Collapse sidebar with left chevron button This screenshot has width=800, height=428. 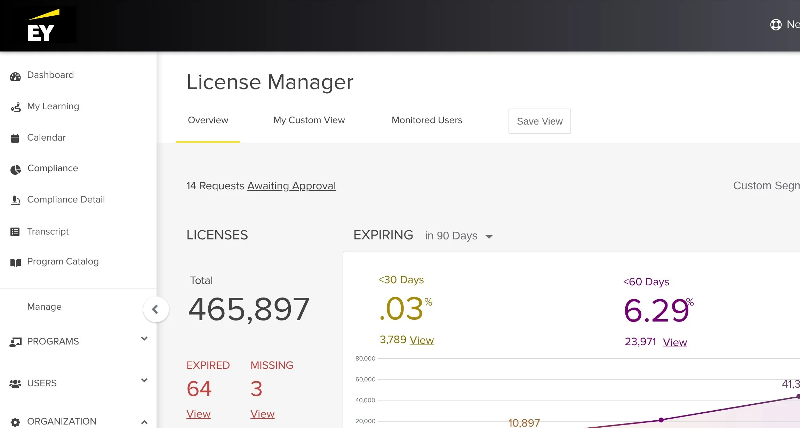pos(156,309)
